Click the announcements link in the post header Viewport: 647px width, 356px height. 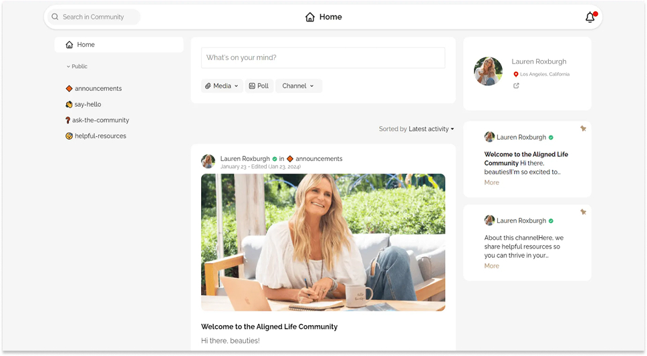point(319,159)
